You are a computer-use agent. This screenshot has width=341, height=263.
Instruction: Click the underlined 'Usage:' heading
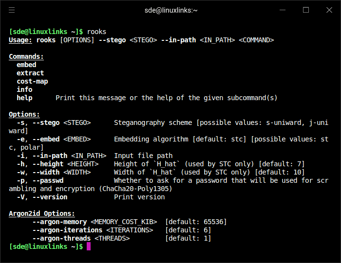click(20, 40)
